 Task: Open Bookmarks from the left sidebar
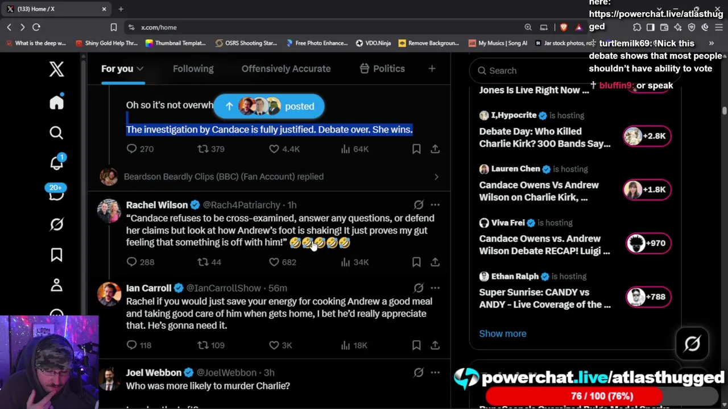(56, 255)
